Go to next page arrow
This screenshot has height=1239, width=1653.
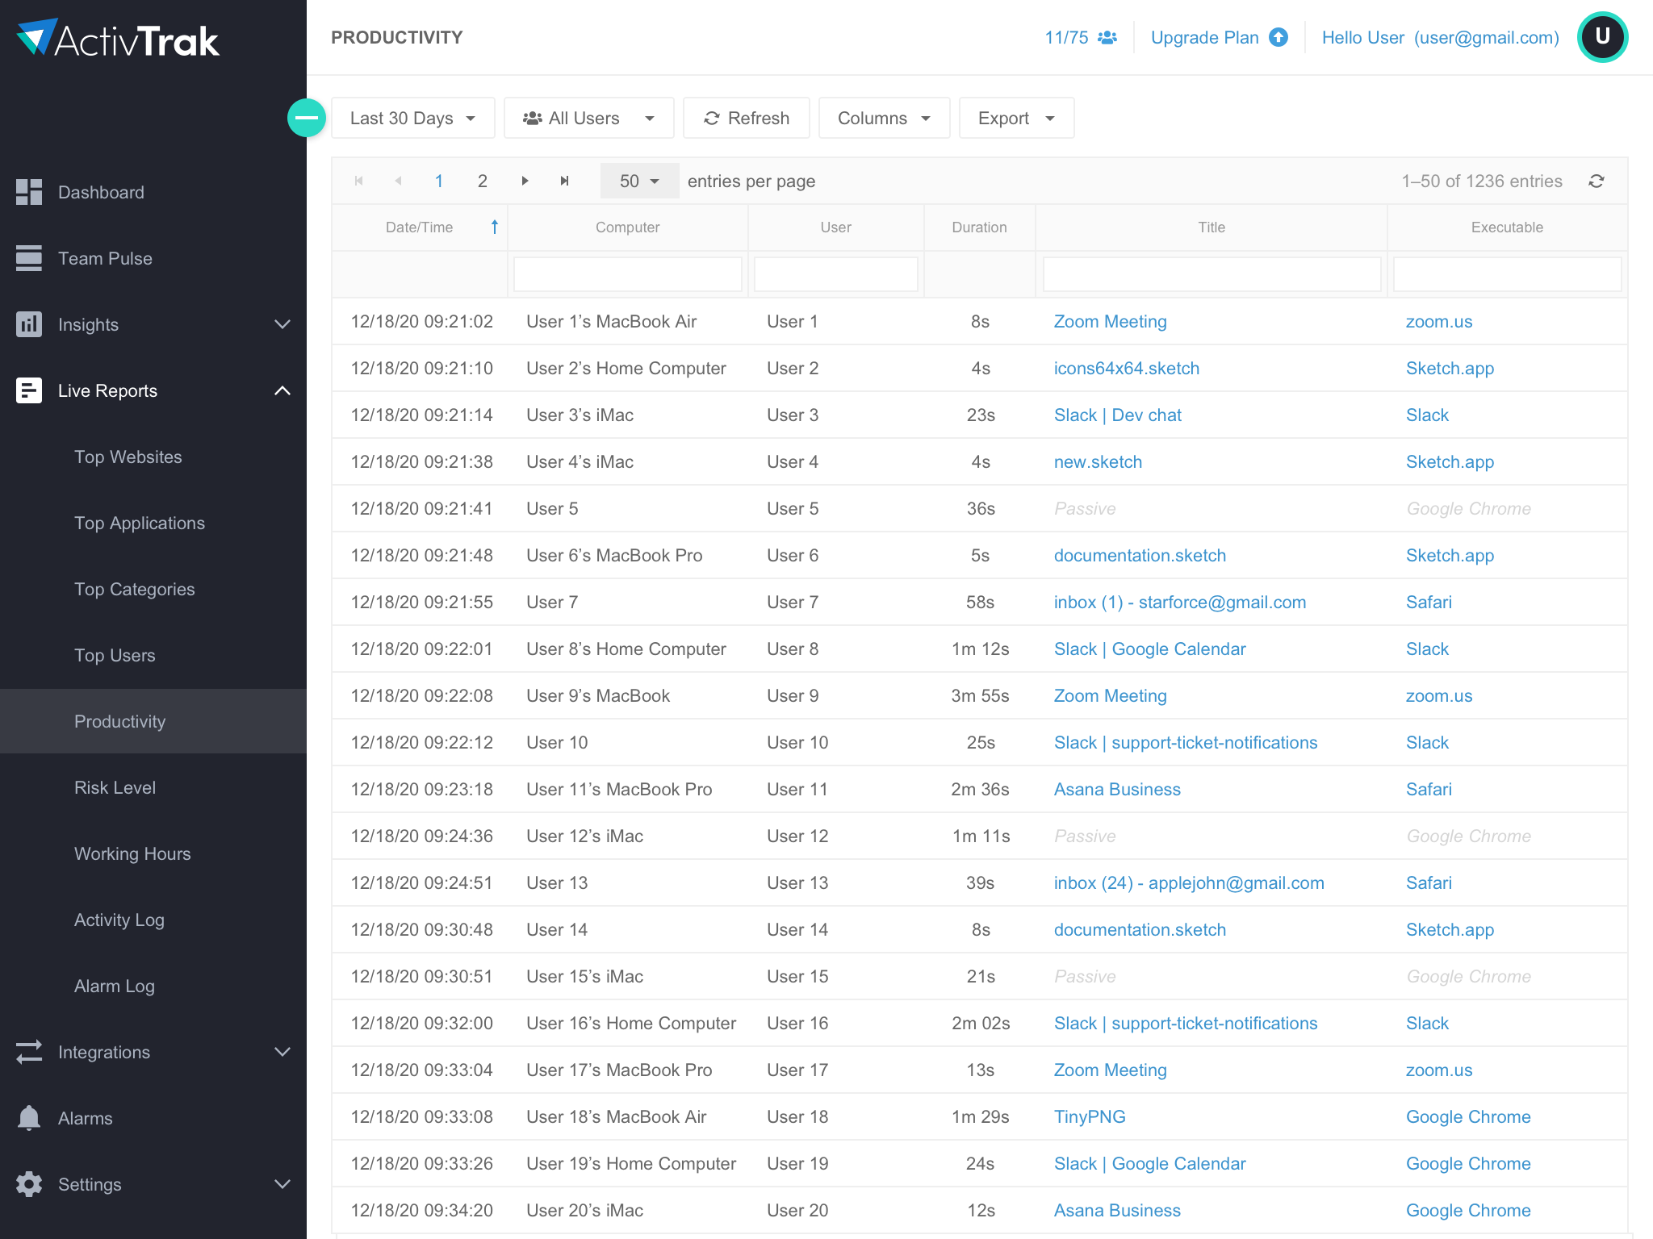[525, 181]
